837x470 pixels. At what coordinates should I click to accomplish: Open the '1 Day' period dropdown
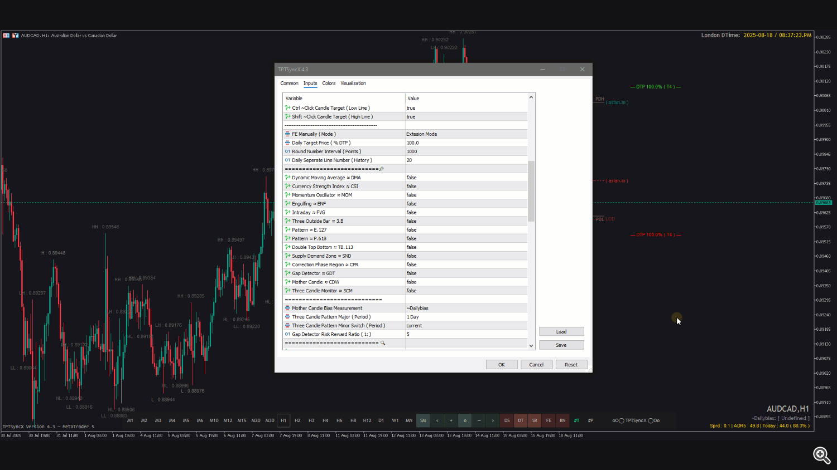click(466, 316)
